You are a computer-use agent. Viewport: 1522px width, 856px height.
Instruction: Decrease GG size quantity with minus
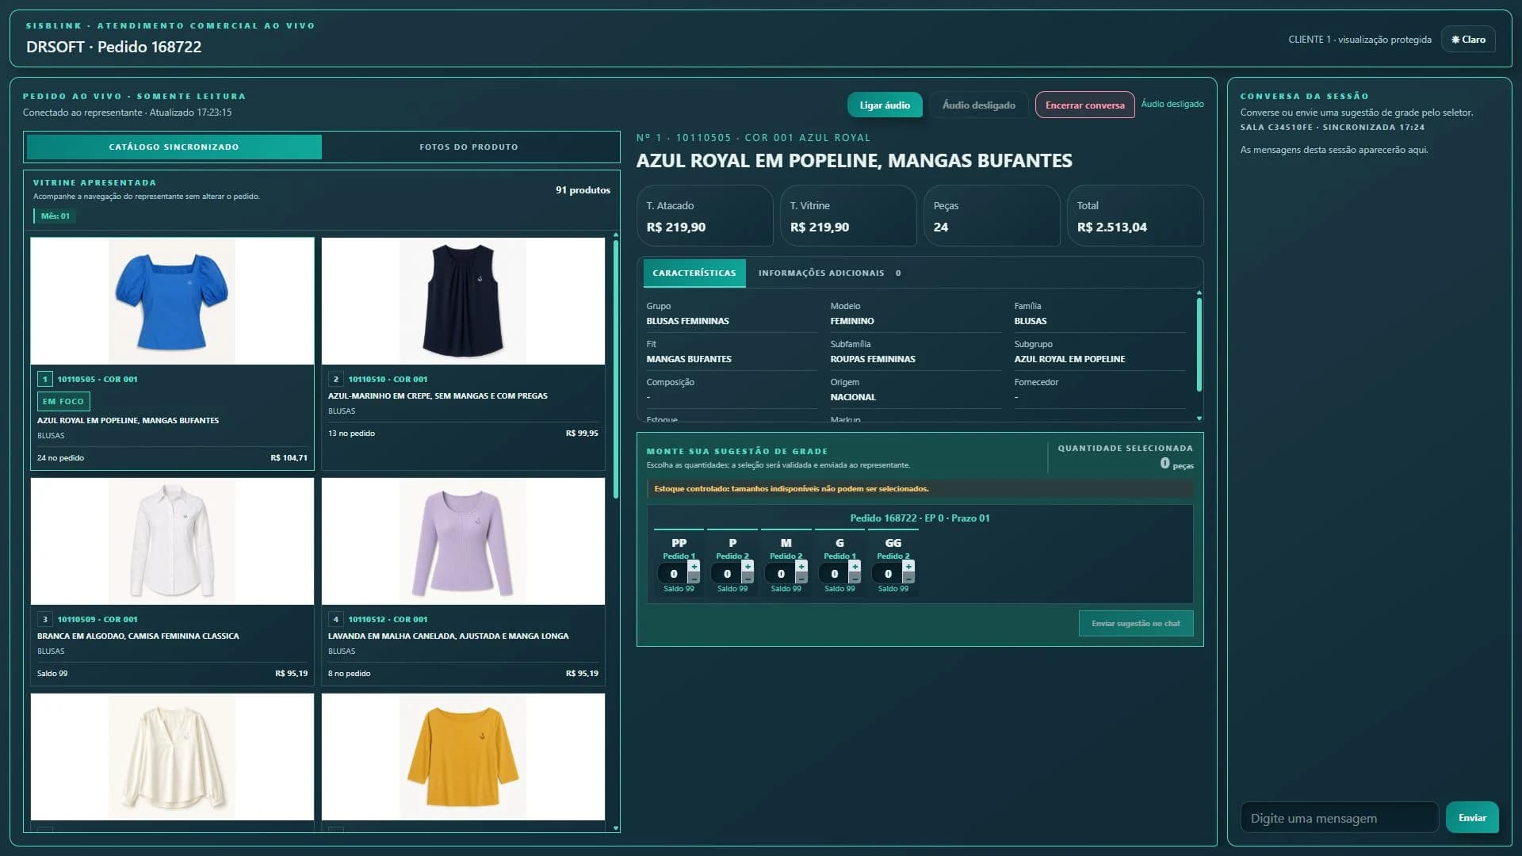(908, 579)
